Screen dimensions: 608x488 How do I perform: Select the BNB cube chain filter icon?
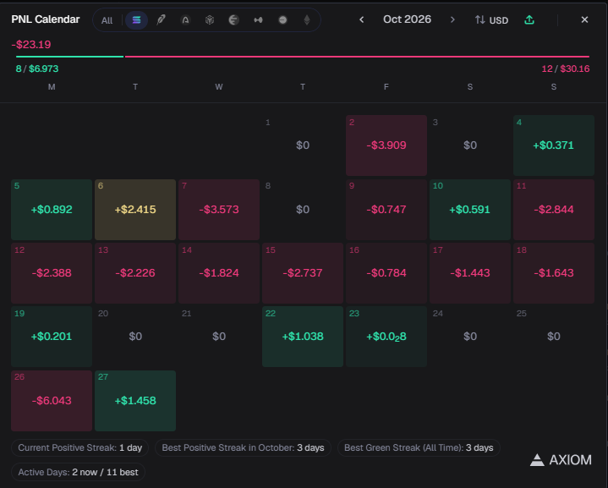[210, 19]
